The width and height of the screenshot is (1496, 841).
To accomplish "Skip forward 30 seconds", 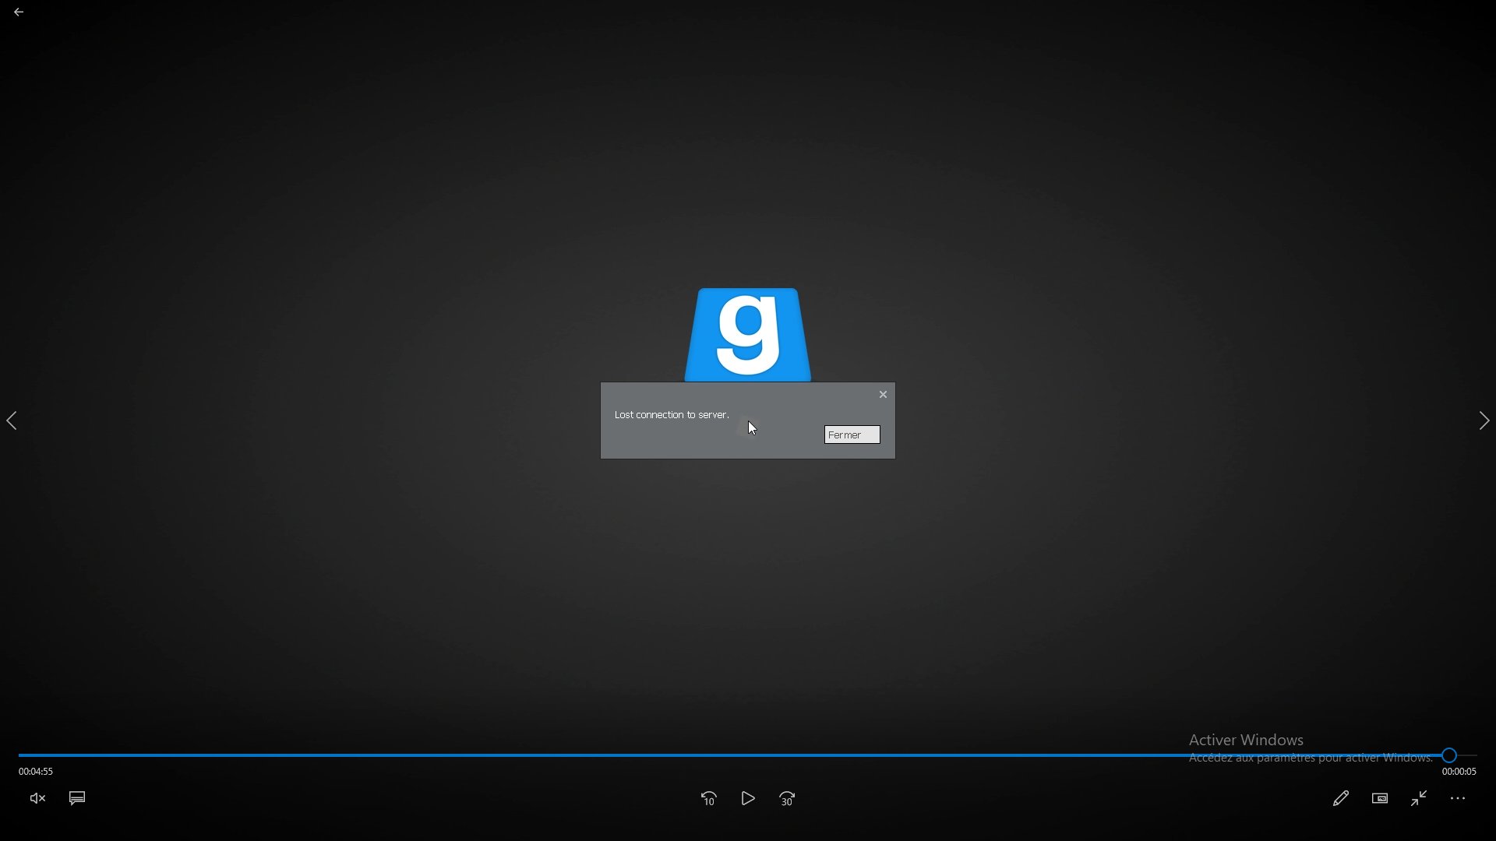I will (788, 799).
